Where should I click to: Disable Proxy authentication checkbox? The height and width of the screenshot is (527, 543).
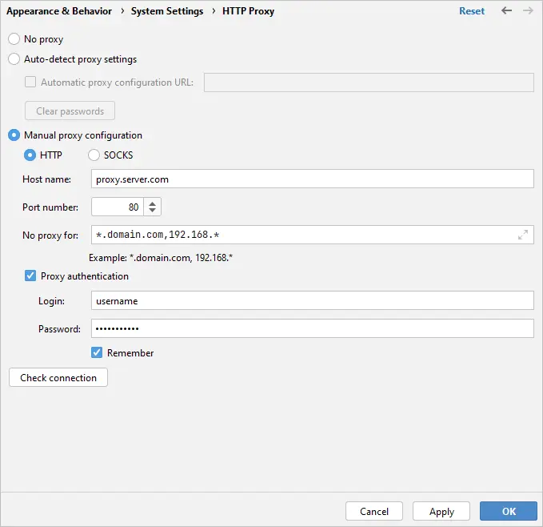pos(30,276)
